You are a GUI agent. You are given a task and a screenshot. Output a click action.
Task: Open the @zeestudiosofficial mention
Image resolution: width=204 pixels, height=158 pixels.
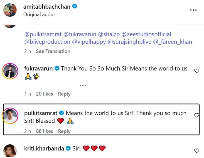[149, 35]
